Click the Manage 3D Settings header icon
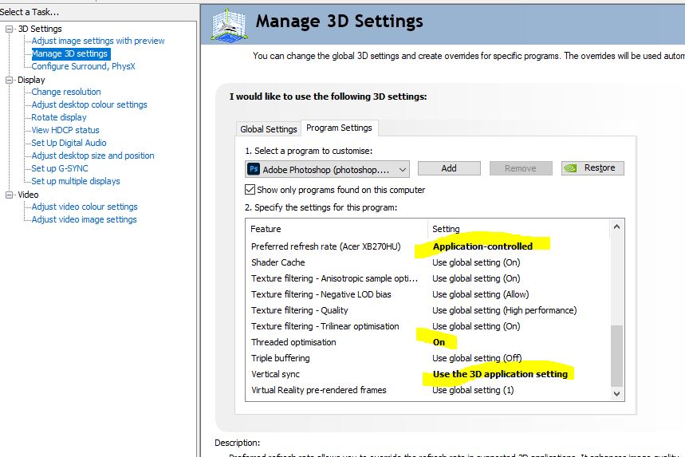Screen dimensions: 685x457 click(228, 25)
